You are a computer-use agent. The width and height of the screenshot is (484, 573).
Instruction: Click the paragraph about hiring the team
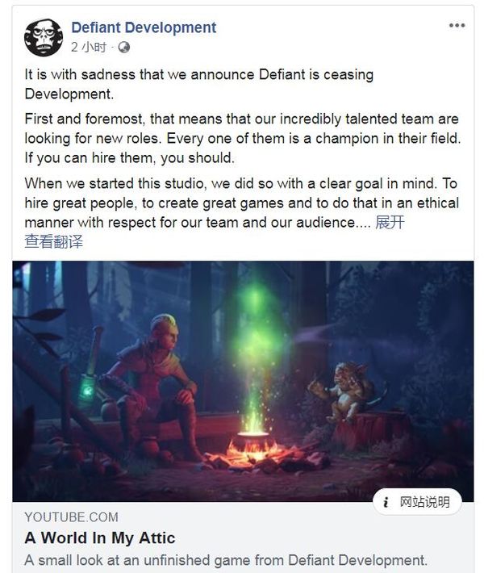243,139
